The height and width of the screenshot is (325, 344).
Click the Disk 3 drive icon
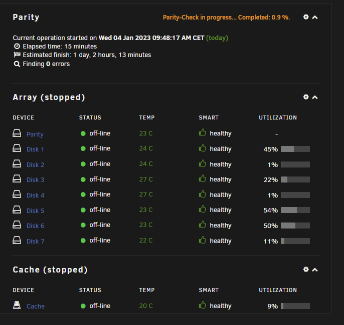tap(17, 178)
